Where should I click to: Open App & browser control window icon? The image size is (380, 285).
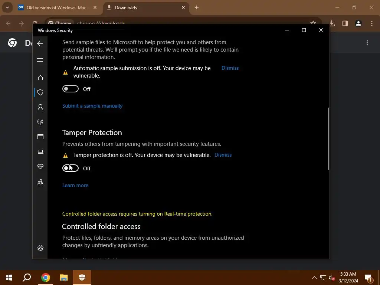40,137
